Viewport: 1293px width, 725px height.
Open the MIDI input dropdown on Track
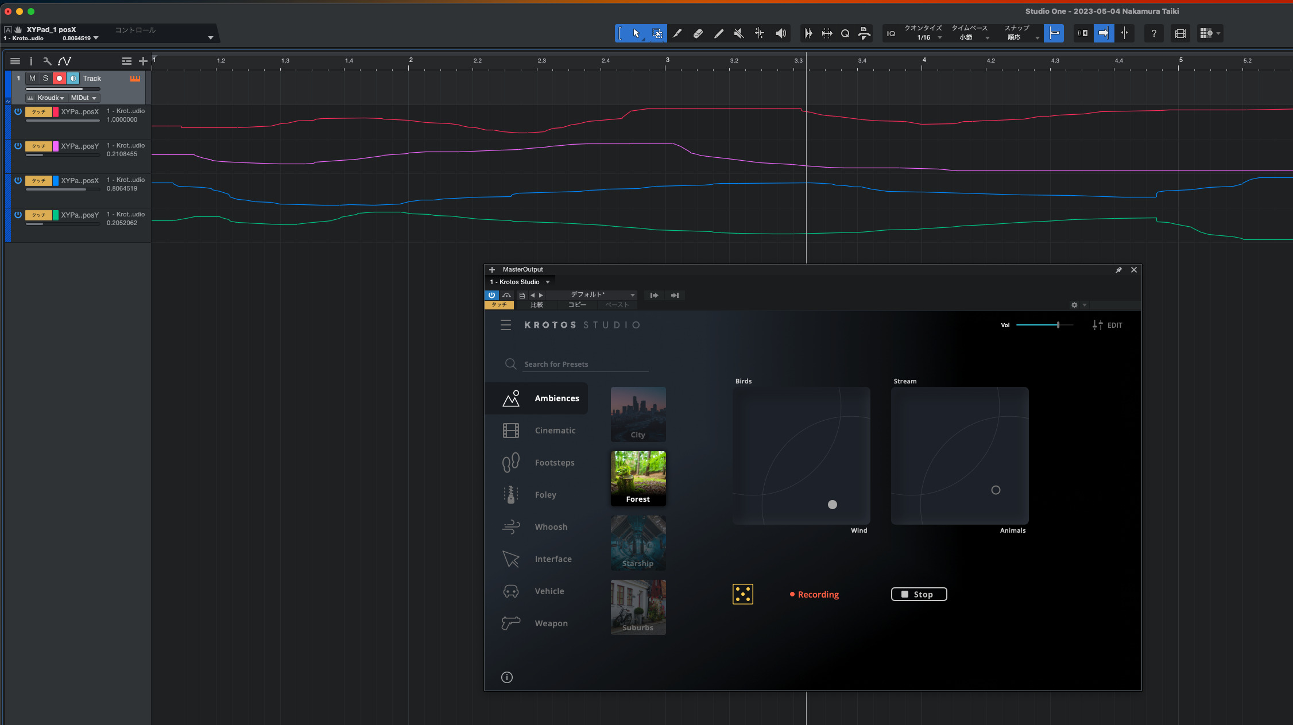(x=84, y=98)
